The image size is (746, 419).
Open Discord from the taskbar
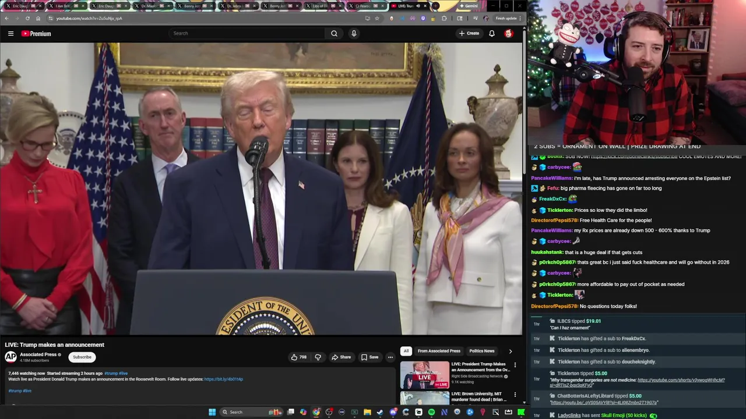[393, 412]
